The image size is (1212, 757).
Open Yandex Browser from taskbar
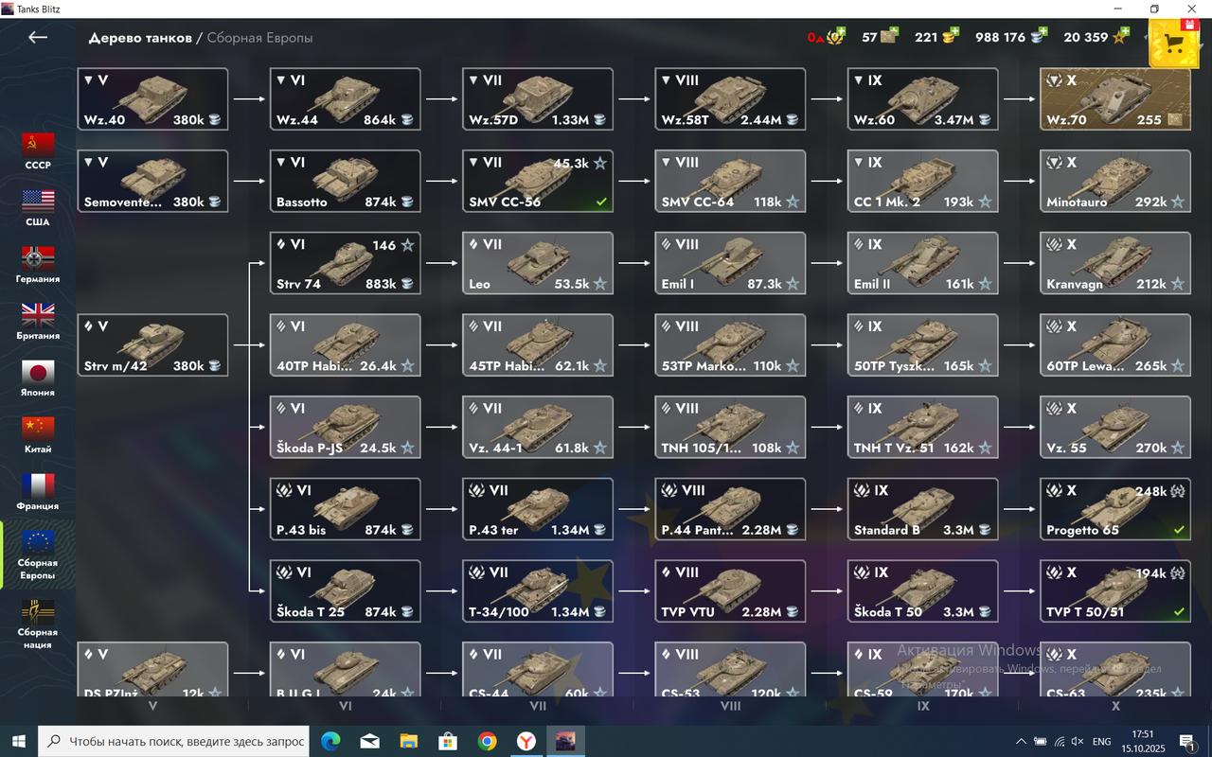pos(526,741)
